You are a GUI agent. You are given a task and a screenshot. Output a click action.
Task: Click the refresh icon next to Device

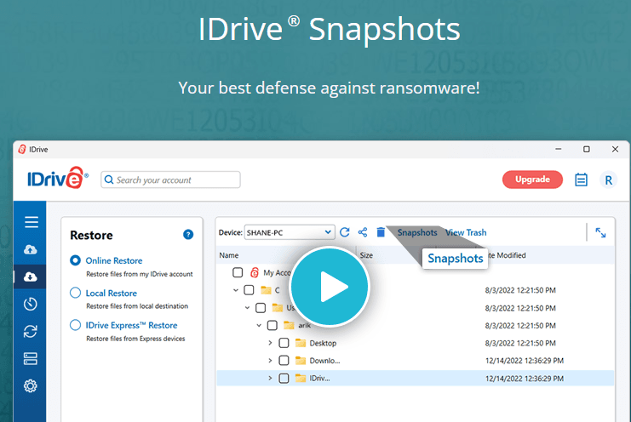pos(345,232)
